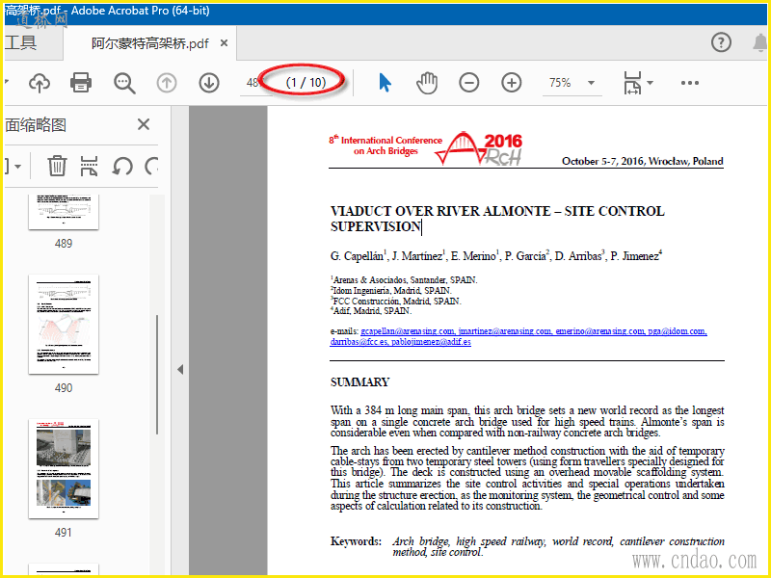Screen dimensions: 771x578
Task: Zoom out using the minus button
Action: click(469, 83)
